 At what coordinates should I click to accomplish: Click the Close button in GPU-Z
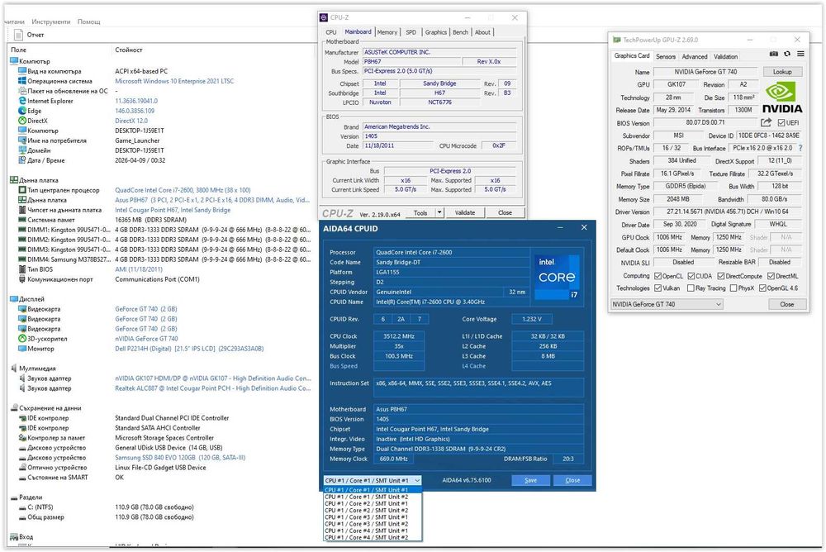786,304
